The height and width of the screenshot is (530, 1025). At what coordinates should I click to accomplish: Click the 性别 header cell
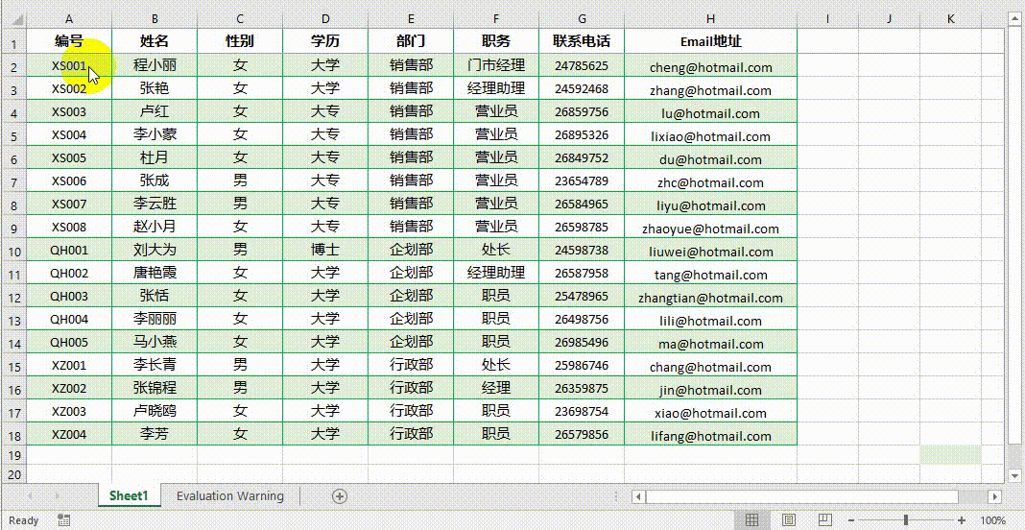click(240, 41)
